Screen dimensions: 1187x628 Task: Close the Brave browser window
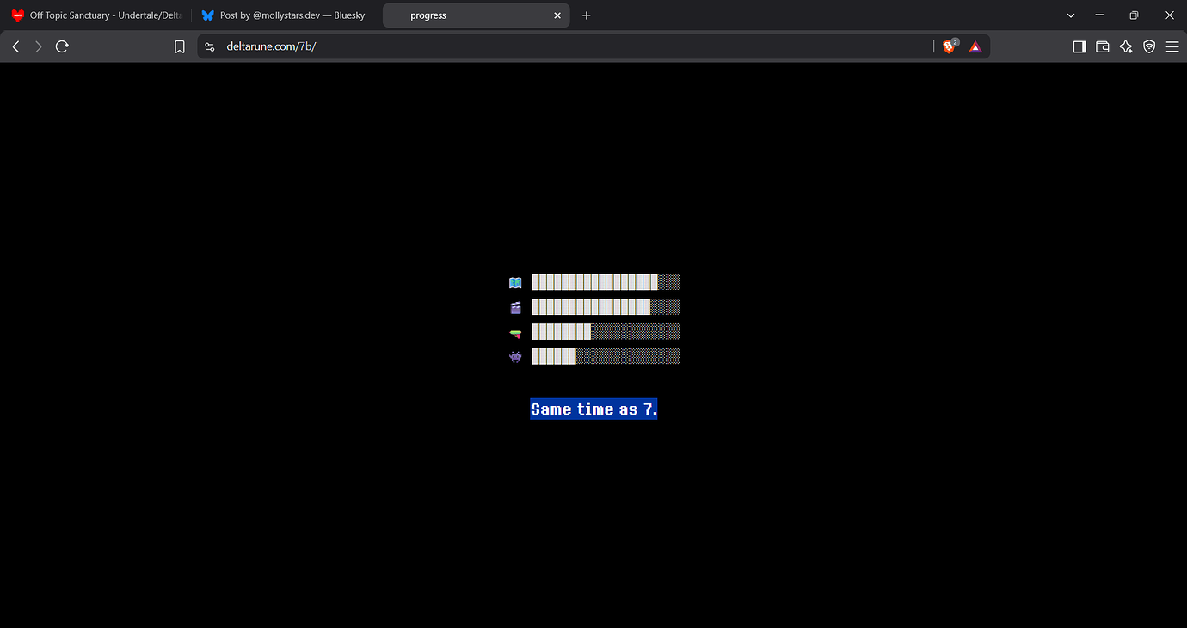click(x=1168, y=15)
